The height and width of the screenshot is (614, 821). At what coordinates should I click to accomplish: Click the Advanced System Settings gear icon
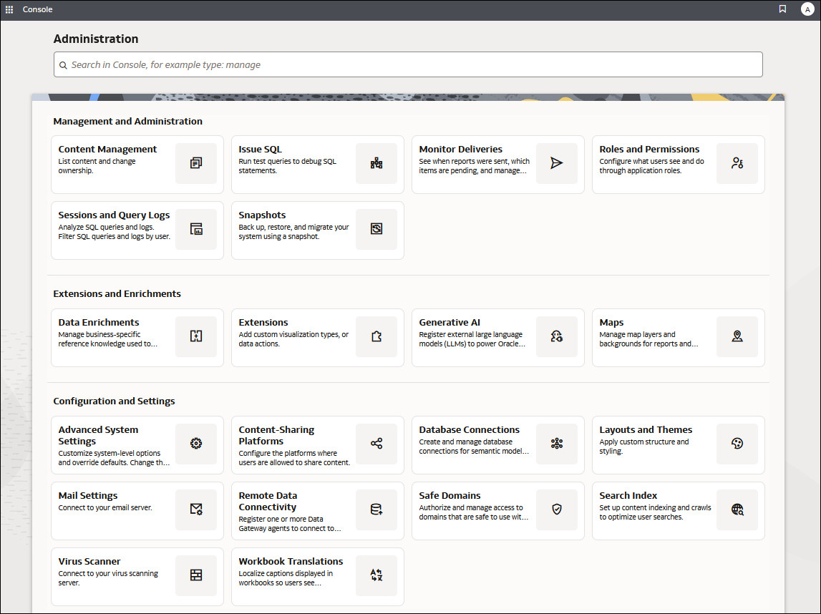(196, 444)
